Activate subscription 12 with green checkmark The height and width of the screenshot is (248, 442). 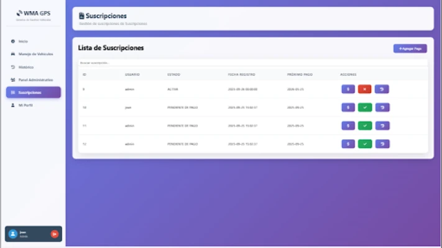[x=365, y=144]
